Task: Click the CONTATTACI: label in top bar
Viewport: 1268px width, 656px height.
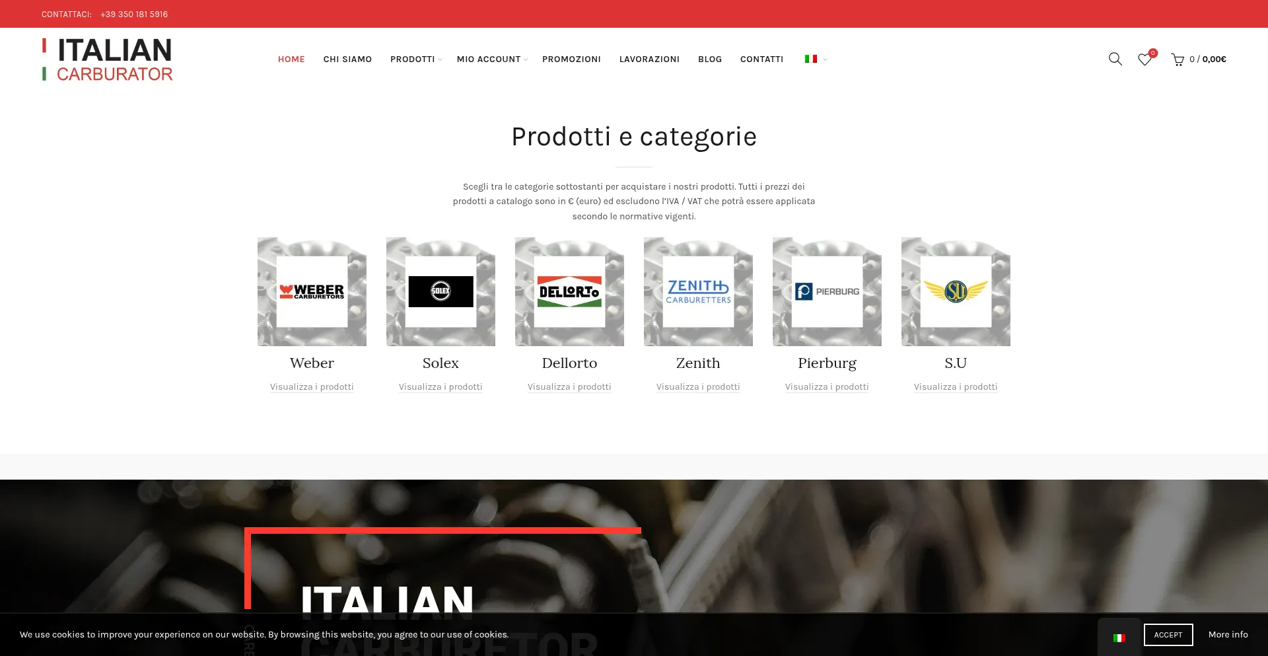Action: pyautogui.click(x=67, y=14)
